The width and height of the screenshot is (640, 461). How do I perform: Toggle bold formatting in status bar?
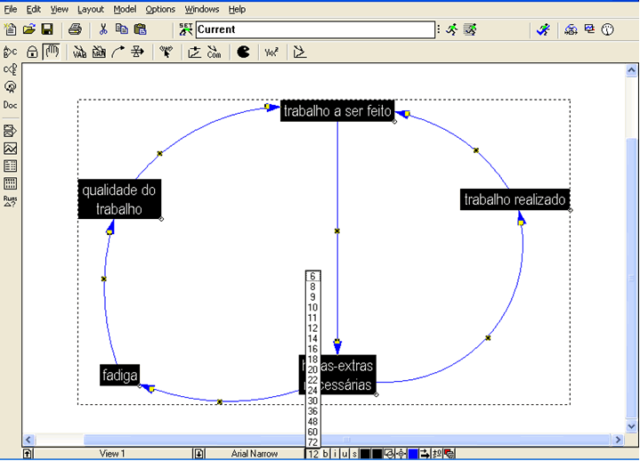coord(326,454)
